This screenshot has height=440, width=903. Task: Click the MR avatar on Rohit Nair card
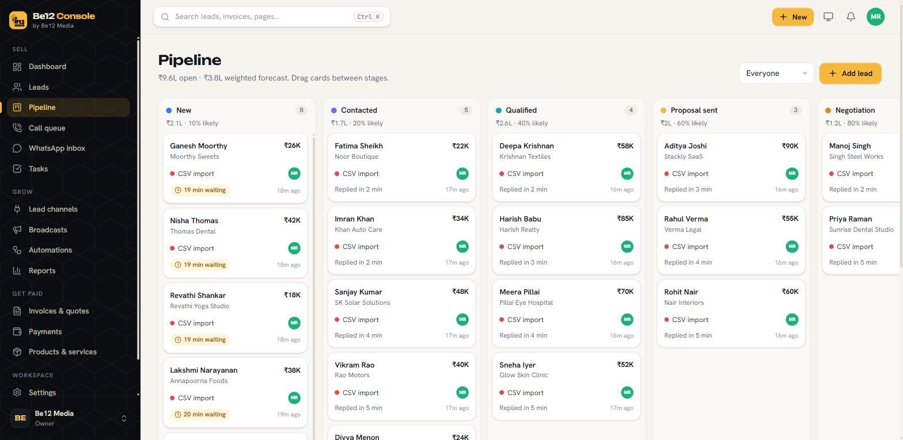792,320
